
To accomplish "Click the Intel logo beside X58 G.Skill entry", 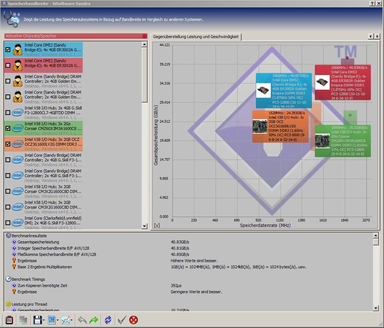I will pos(18,112).
